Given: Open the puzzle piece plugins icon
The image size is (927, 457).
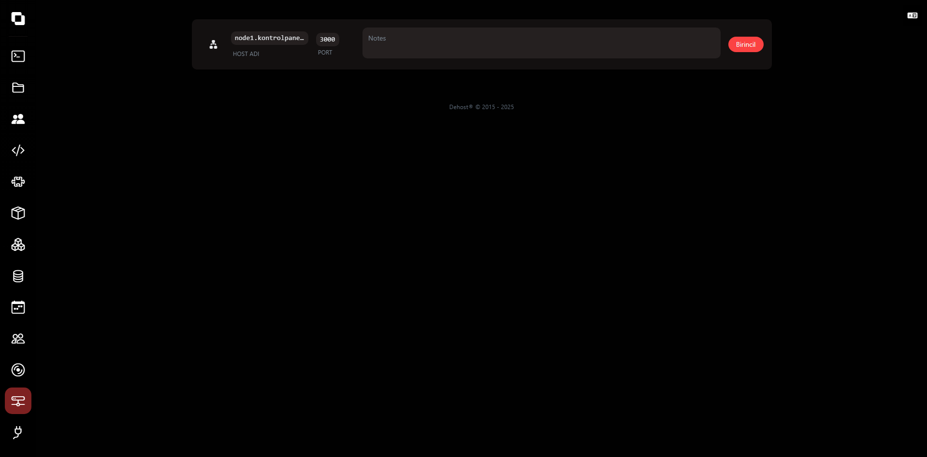Looking at the screenshot, I should coord(18,182).
